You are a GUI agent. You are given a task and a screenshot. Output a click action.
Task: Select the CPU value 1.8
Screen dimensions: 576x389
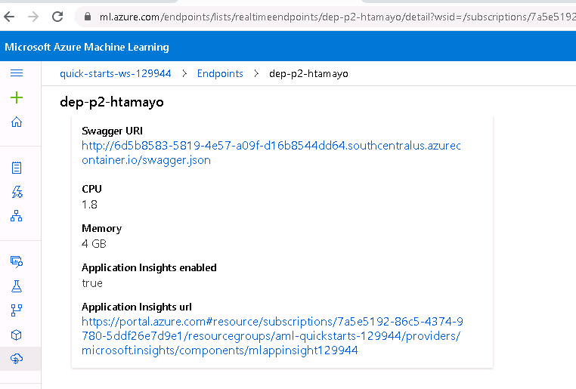[x=89, y=205]
